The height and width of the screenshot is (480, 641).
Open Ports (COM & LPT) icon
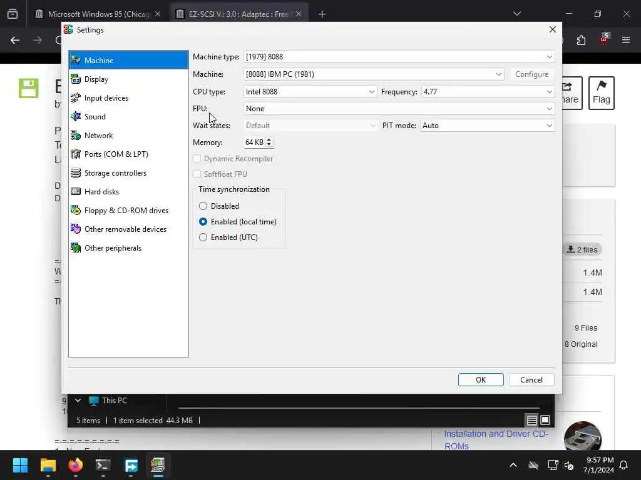[76, 154]
